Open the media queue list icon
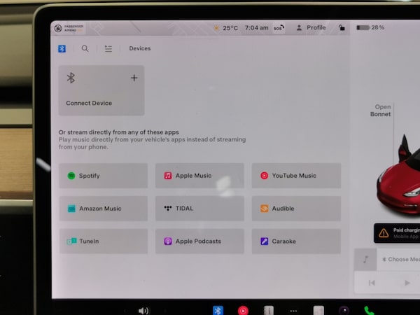Screen dimensions: 420x315 click(108, 49)
